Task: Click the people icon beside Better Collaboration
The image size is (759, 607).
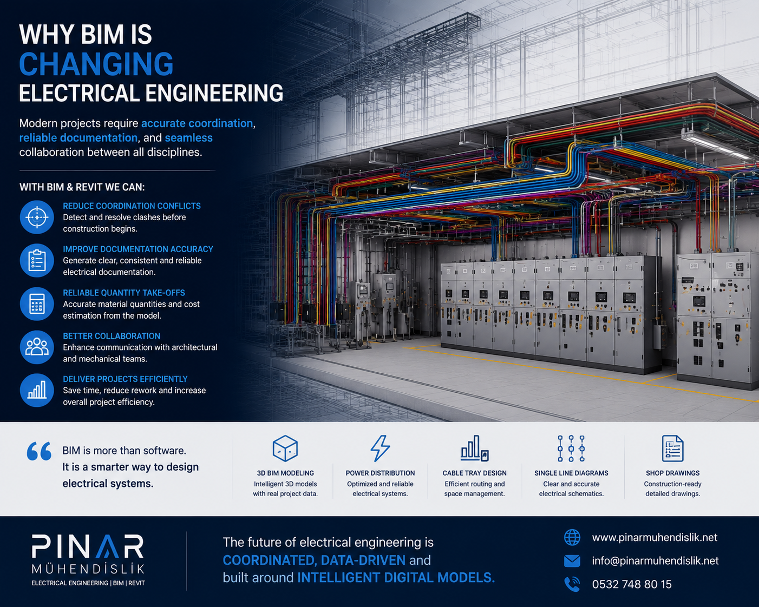Action: [x=37, y=347]
